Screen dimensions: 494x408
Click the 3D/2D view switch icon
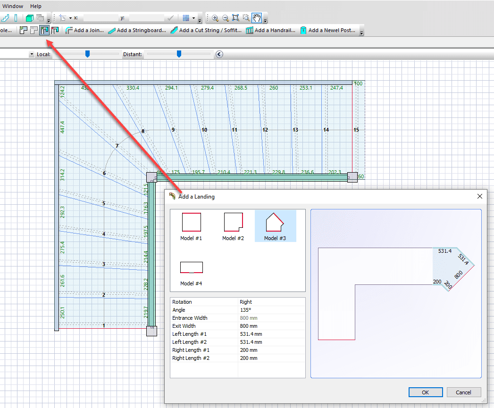(40, 18)
